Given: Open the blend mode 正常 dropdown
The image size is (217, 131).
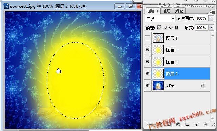Looking at the screenshot, I should point(160,19).
